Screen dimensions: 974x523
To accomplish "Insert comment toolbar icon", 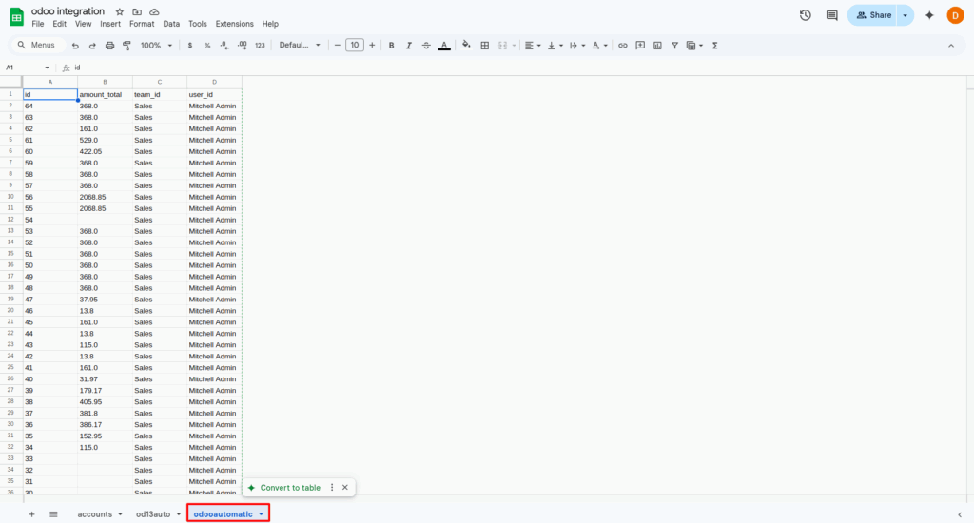I will coord(640,46).
